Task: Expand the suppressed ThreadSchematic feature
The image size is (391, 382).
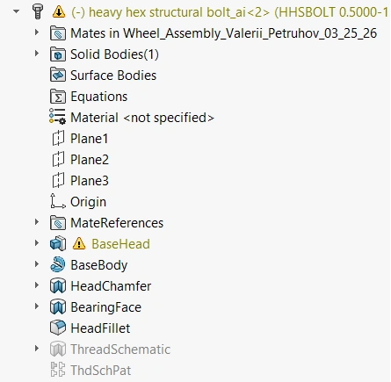Action: click(37, 349)
